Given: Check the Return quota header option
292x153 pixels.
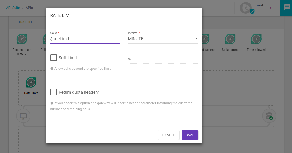Looking at the screenshot, I should (x=53, y=92).
